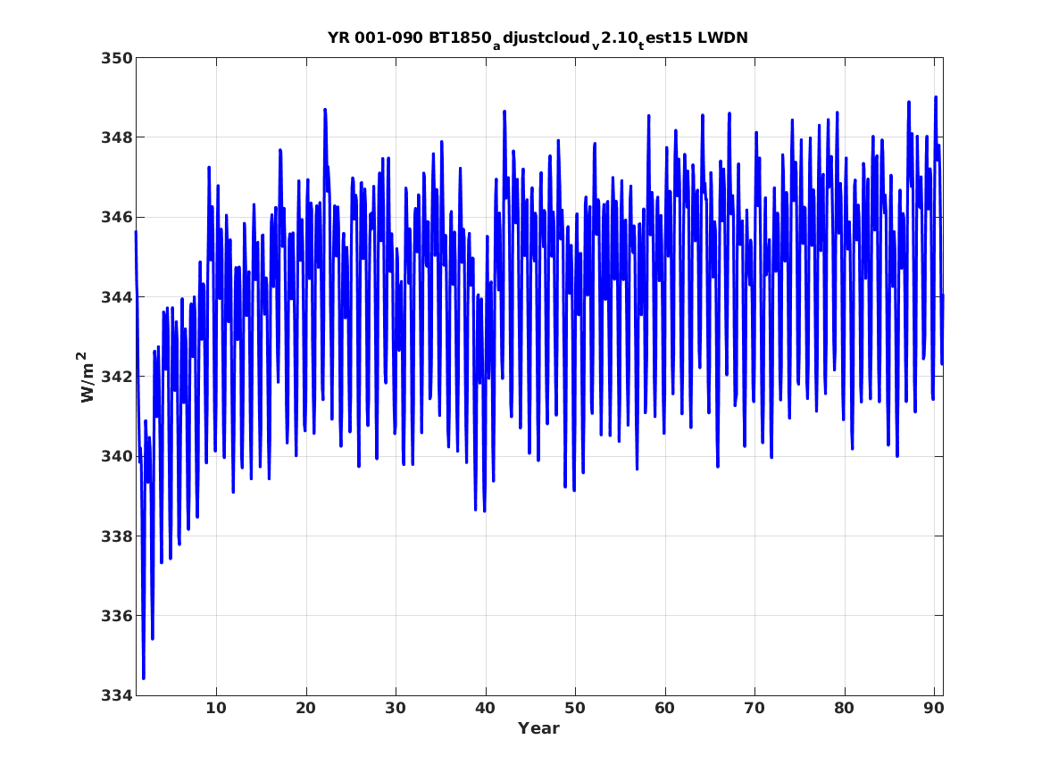
Task: Click x-axis tick label 20
Action: [305, 708]
